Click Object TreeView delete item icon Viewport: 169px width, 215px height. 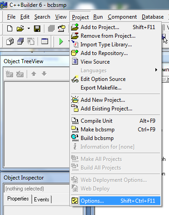point(20,74)
